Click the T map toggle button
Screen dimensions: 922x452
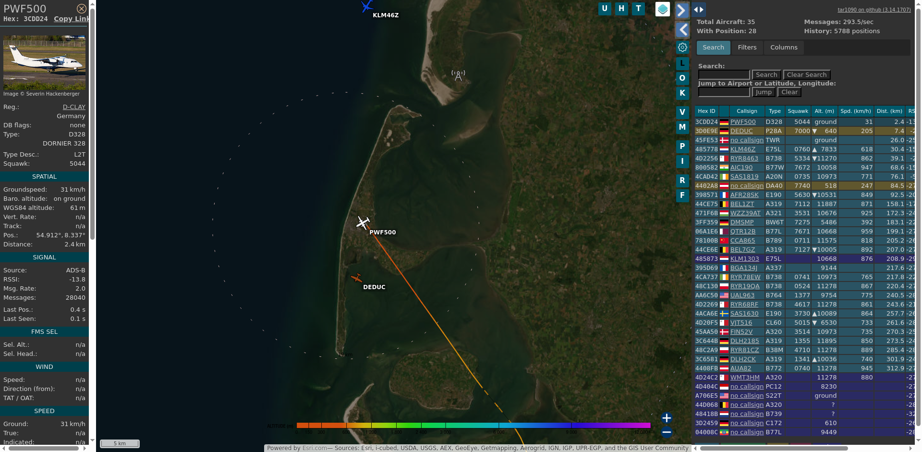[638, 9]
